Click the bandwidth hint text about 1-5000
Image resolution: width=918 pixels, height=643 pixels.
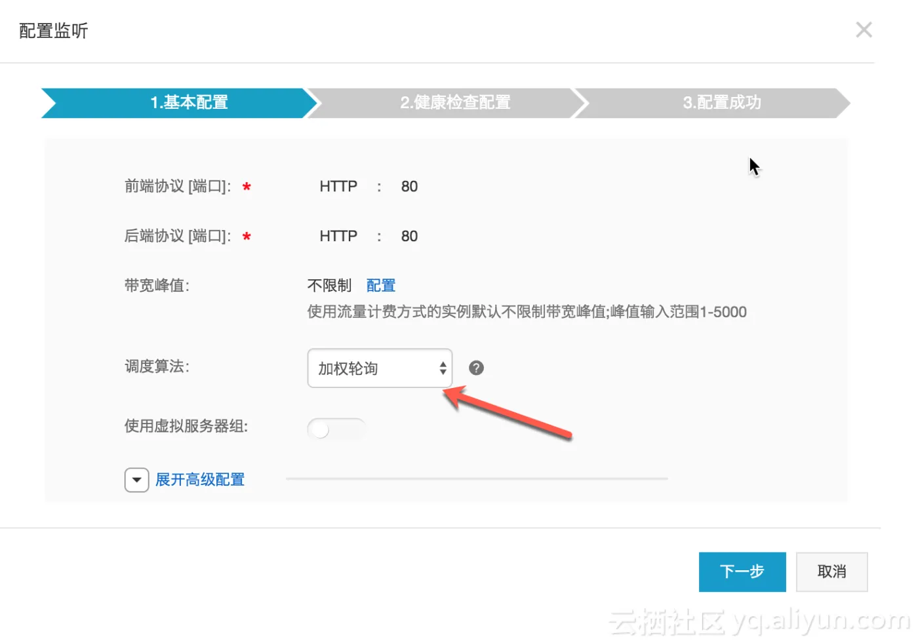pos(527,312)
